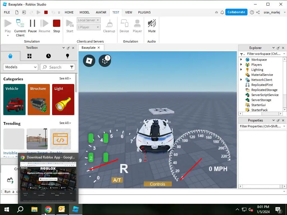Click See All next to Trending

click(65, 123)
